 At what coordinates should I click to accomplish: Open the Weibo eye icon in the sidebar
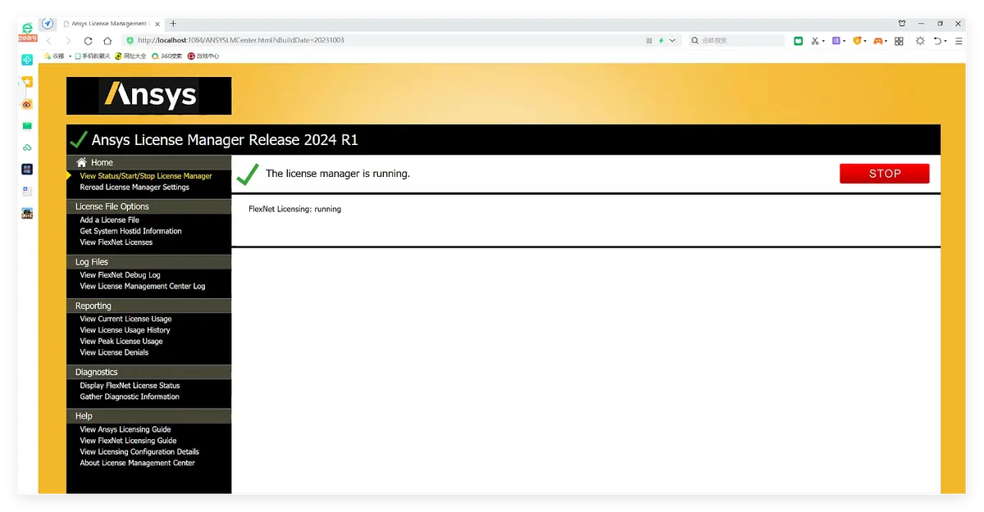point(27,104)
